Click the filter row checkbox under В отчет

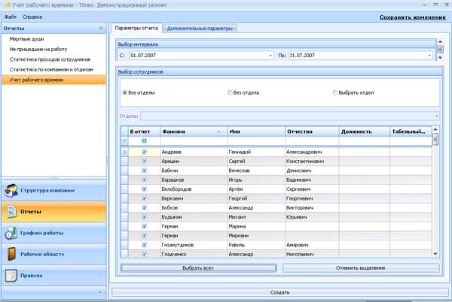pos(144,141)
